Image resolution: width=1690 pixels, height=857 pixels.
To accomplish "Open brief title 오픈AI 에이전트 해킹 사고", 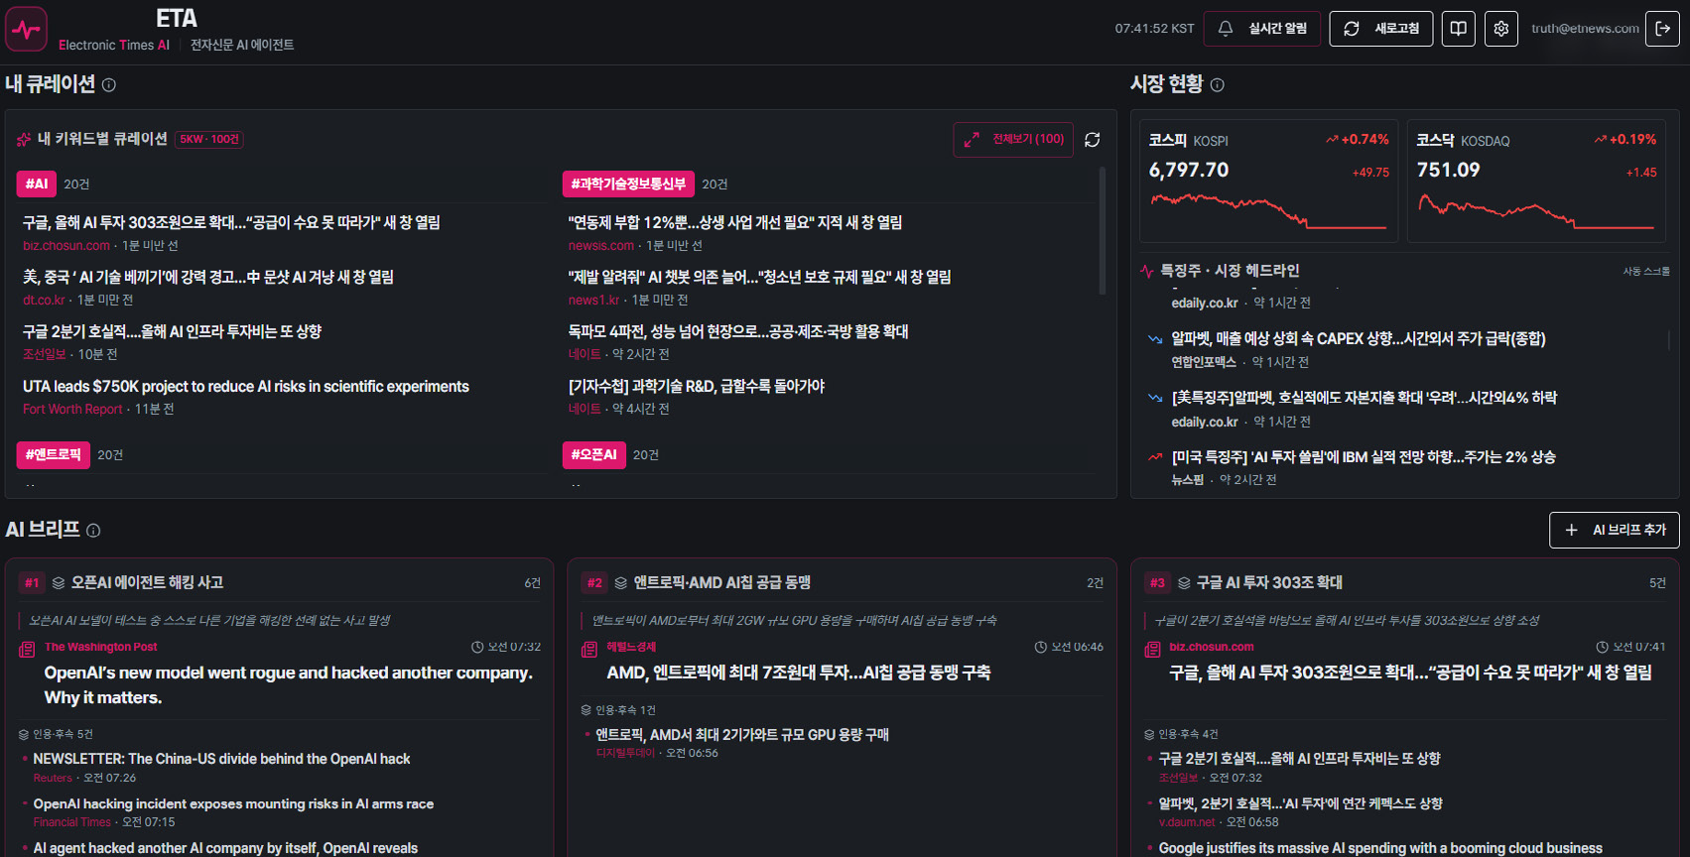I will click(147, 583).
